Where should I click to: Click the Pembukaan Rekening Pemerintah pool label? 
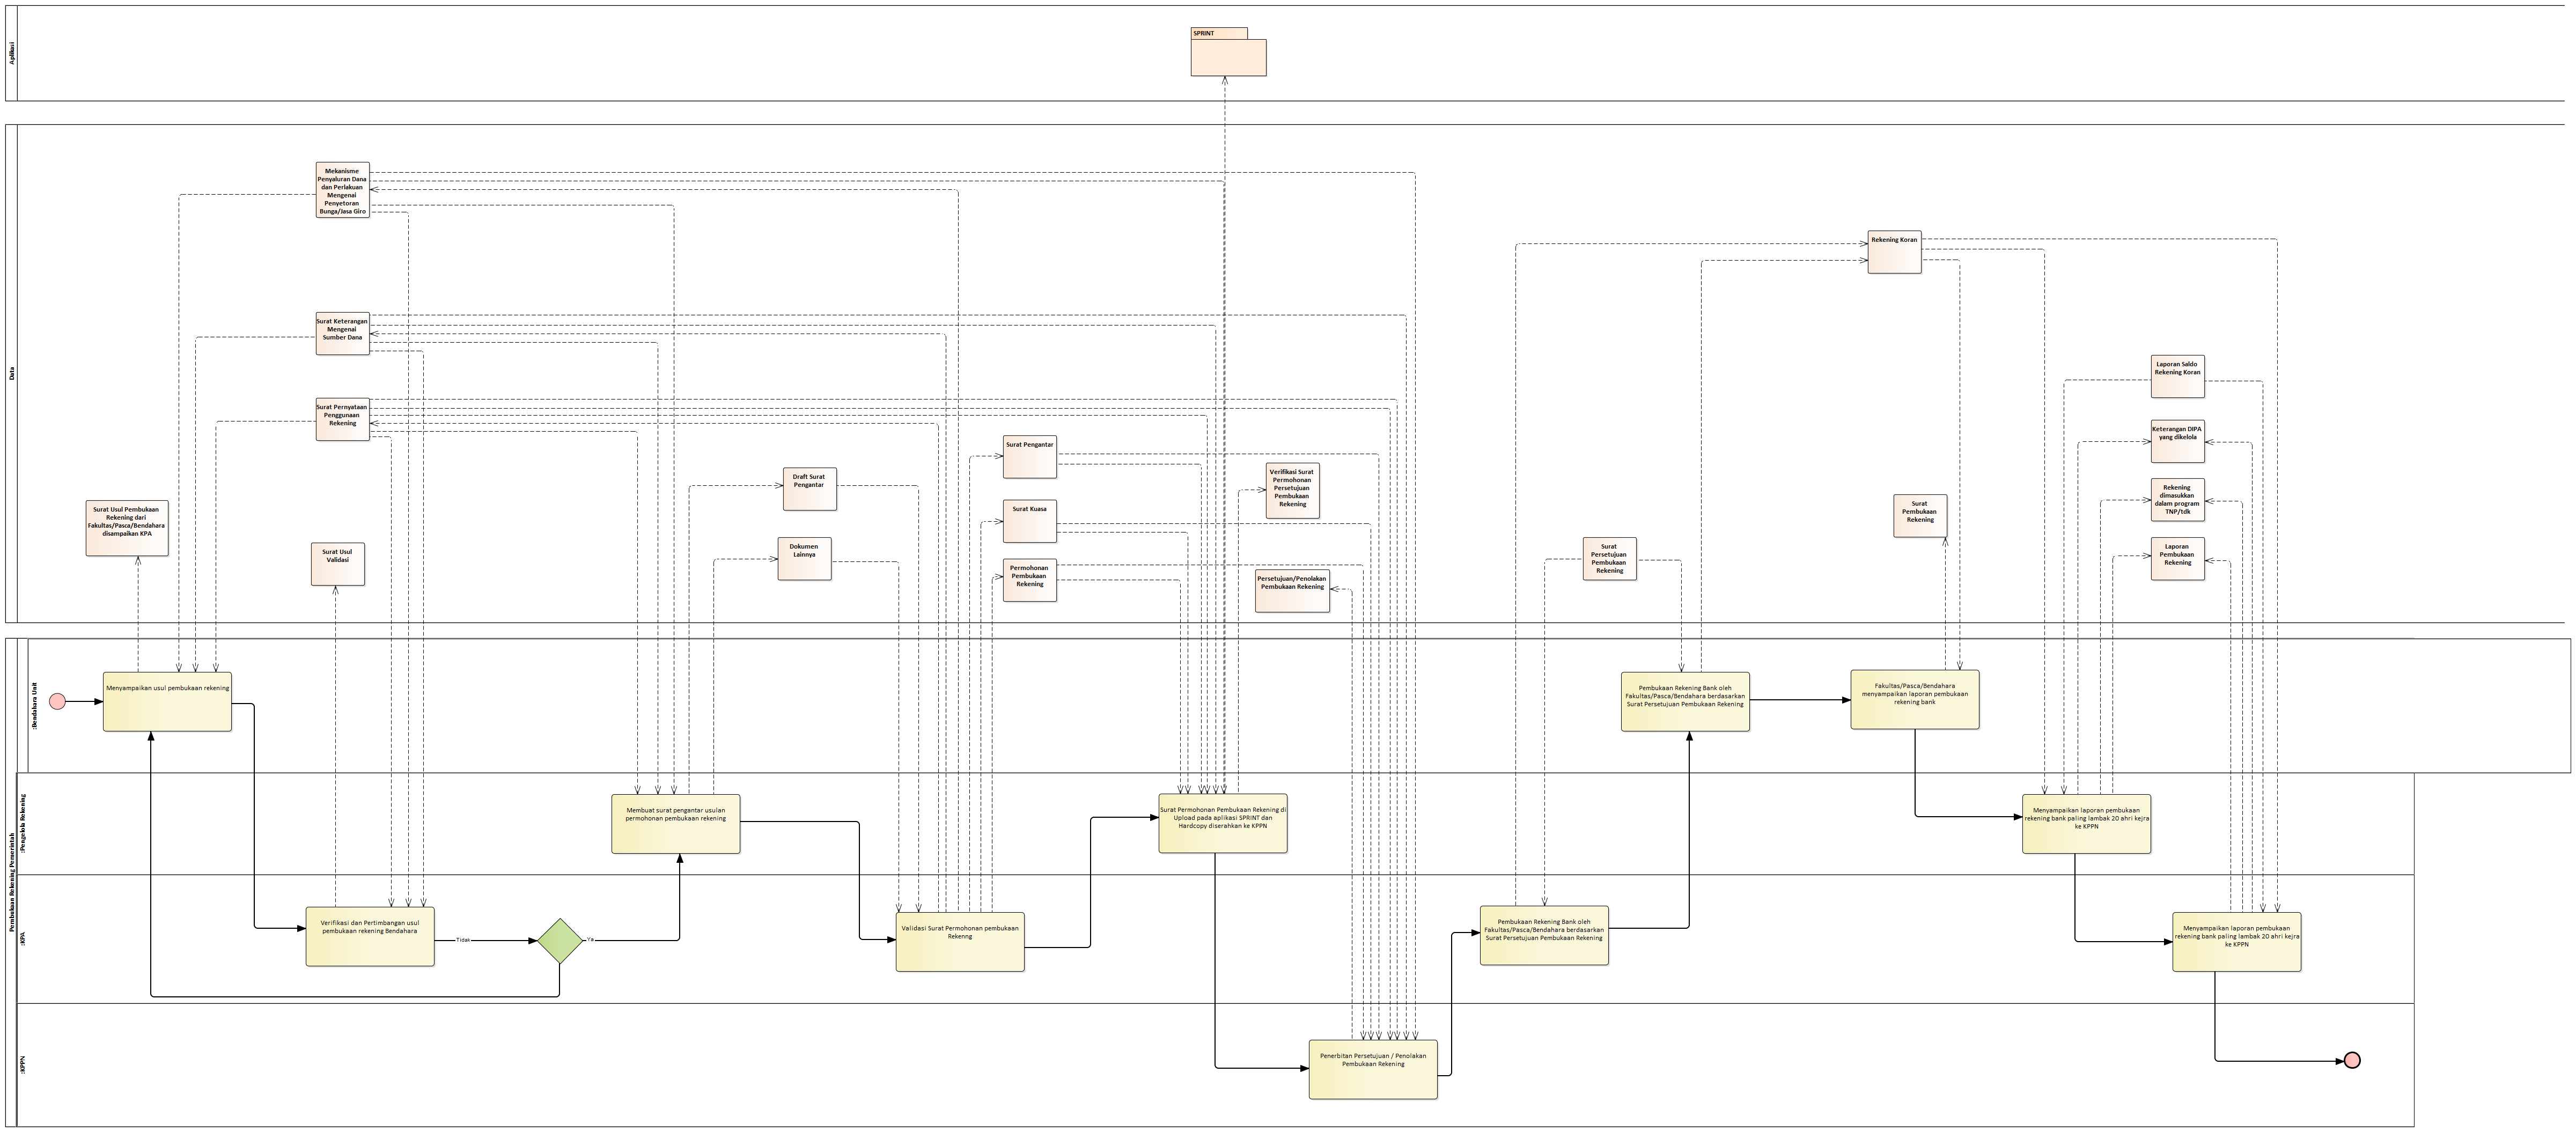point(12,882)
